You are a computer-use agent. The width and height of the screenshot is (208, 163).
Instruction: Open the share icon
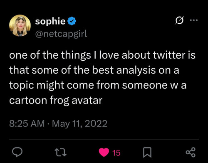191,152
